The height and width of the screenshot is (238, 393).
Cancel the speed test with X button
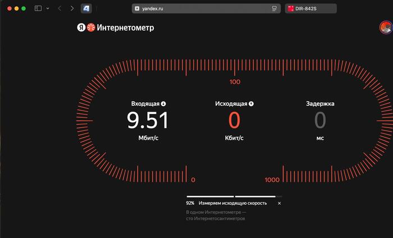pos(279,203)
